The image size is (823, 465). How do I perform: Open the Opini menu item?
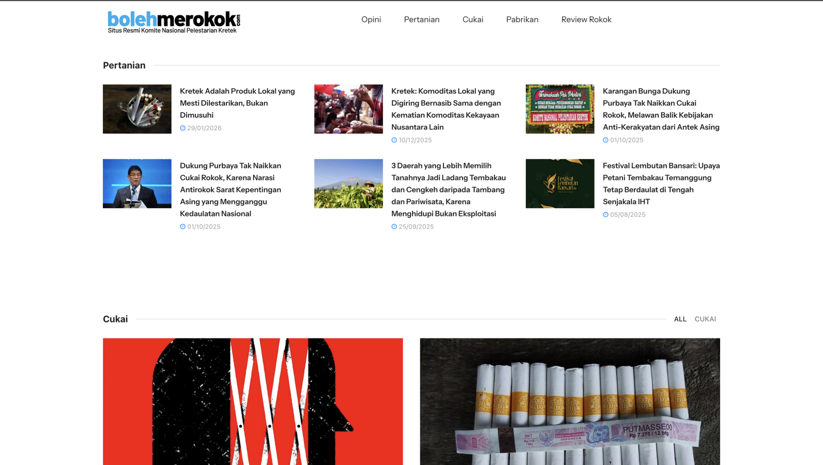coord(371,20)
